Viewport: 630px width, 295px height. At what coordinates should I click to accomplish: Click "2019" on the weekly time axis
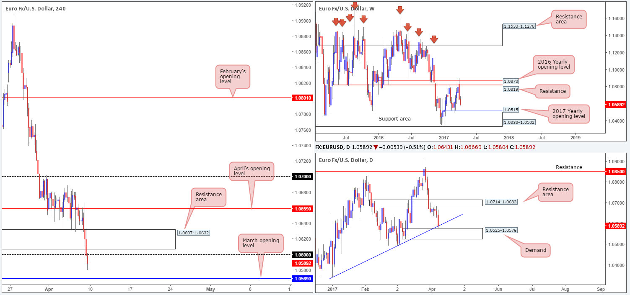tap(576, 137)
